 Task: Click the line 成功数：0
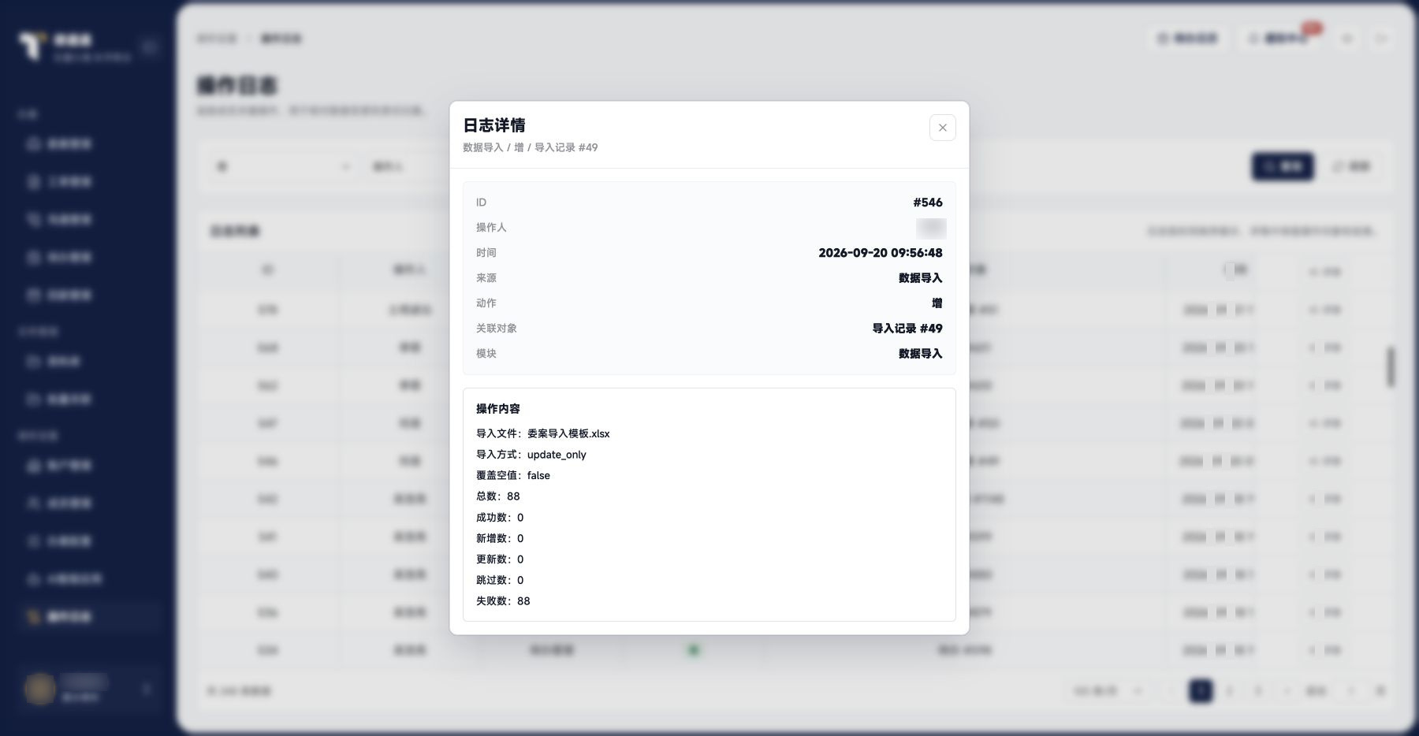[500, 518]
